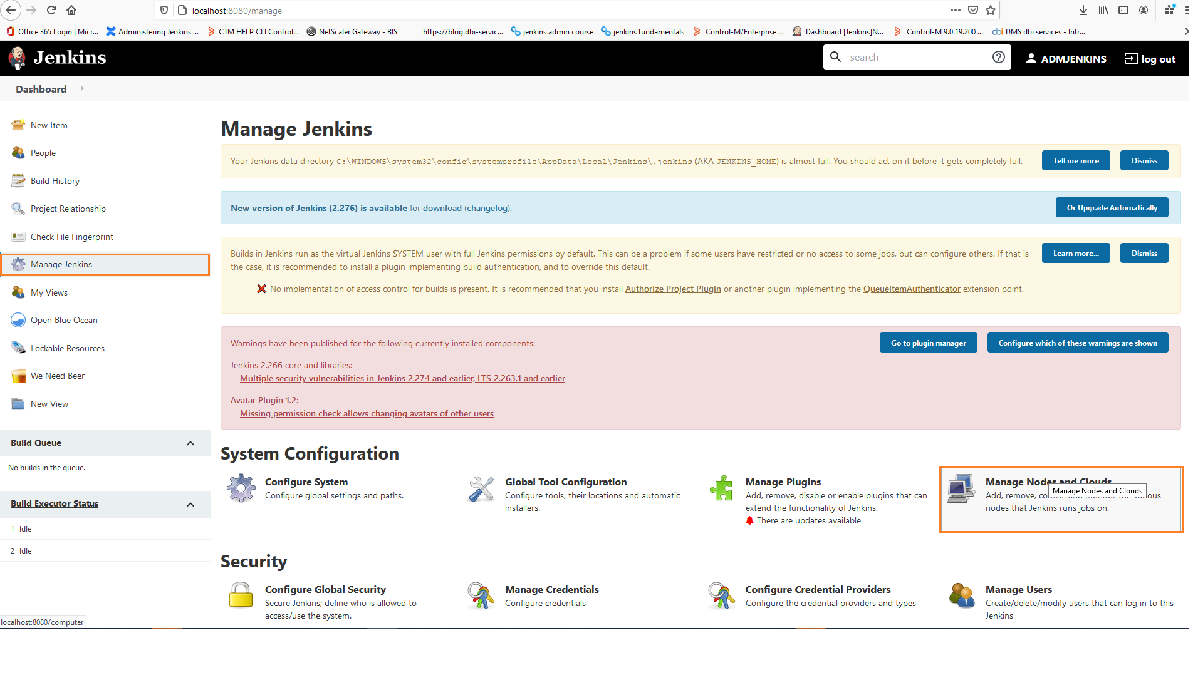Open the Avatar Plugin 1.2 link
Screen dimensions: 1193x675
click(x=263, y=401)
